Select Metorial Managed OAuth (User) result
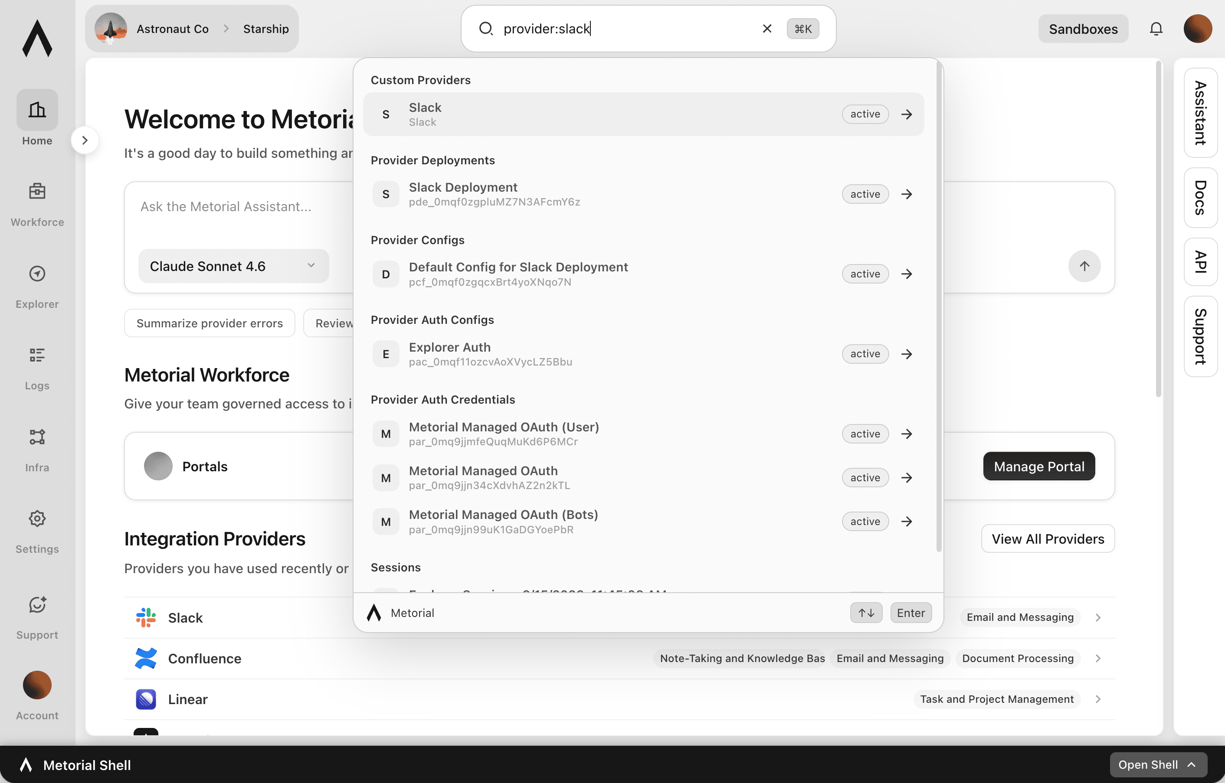The width and height of the screenshot is (1225, 783). [x=643, y=434]
